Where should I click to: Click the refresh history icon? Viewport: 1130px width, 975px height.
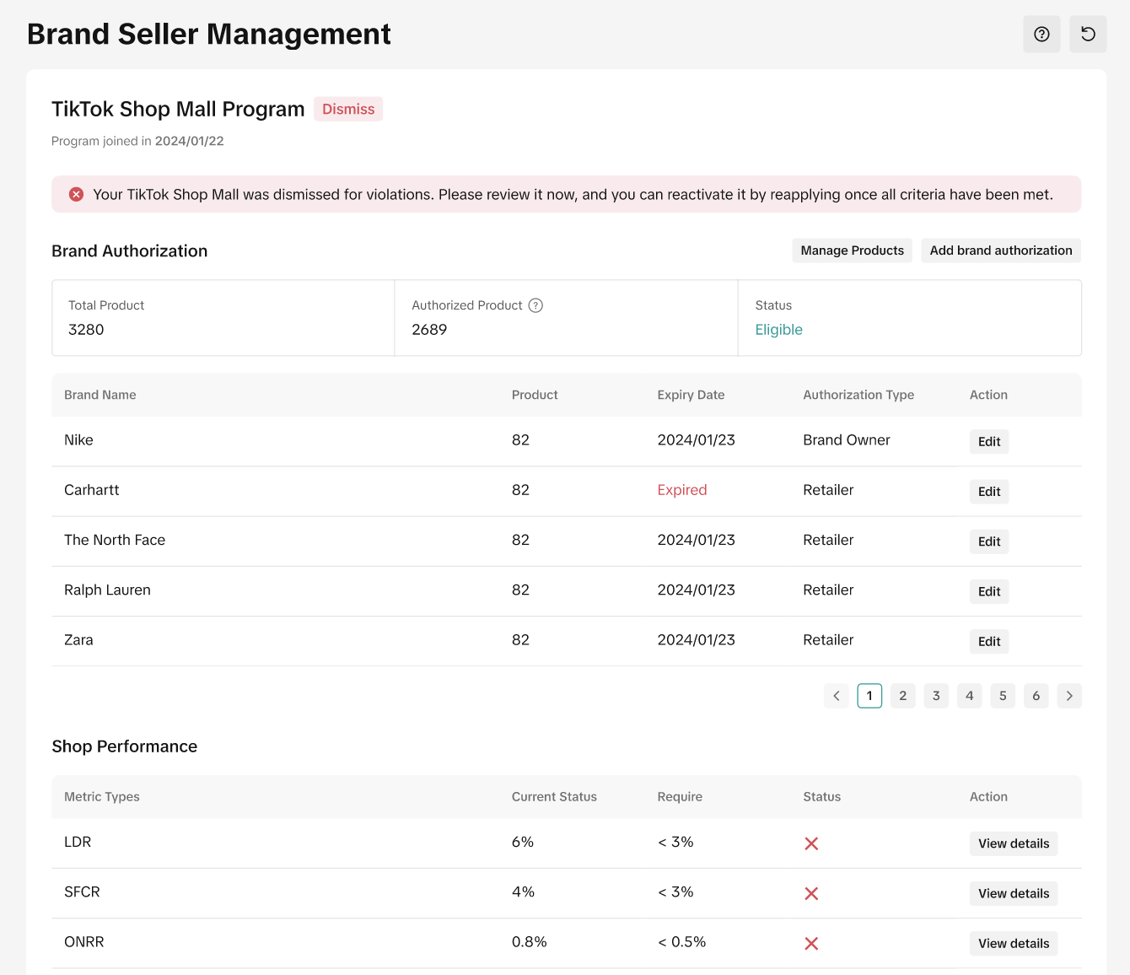1088,35
